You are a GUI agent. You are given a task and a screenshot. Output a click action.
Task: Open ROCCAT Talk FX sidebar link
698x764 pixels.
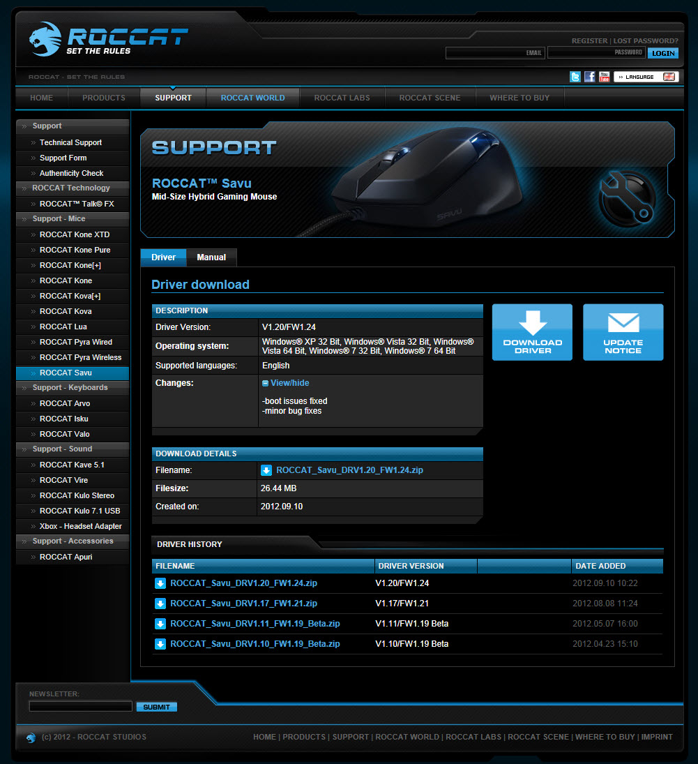click(x=73, y=204)
